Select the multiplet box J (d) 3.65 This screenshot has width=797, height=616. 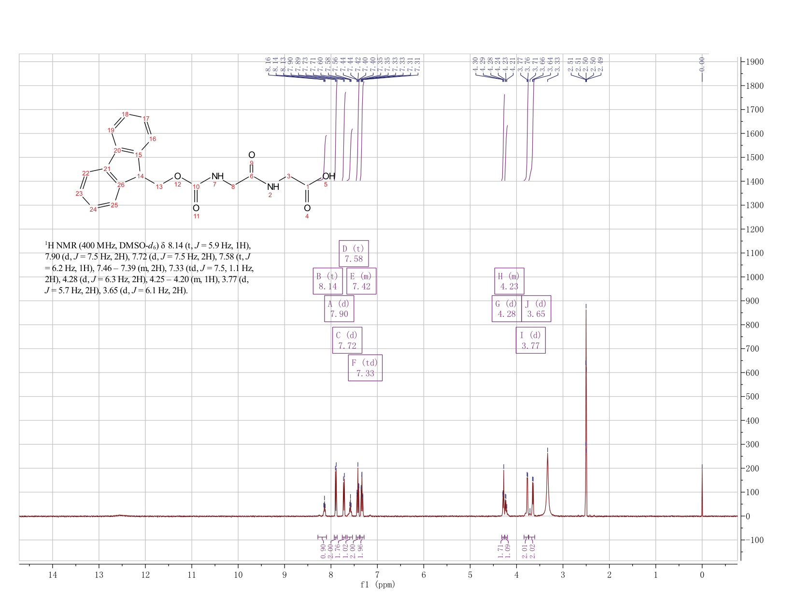point(536,309)
